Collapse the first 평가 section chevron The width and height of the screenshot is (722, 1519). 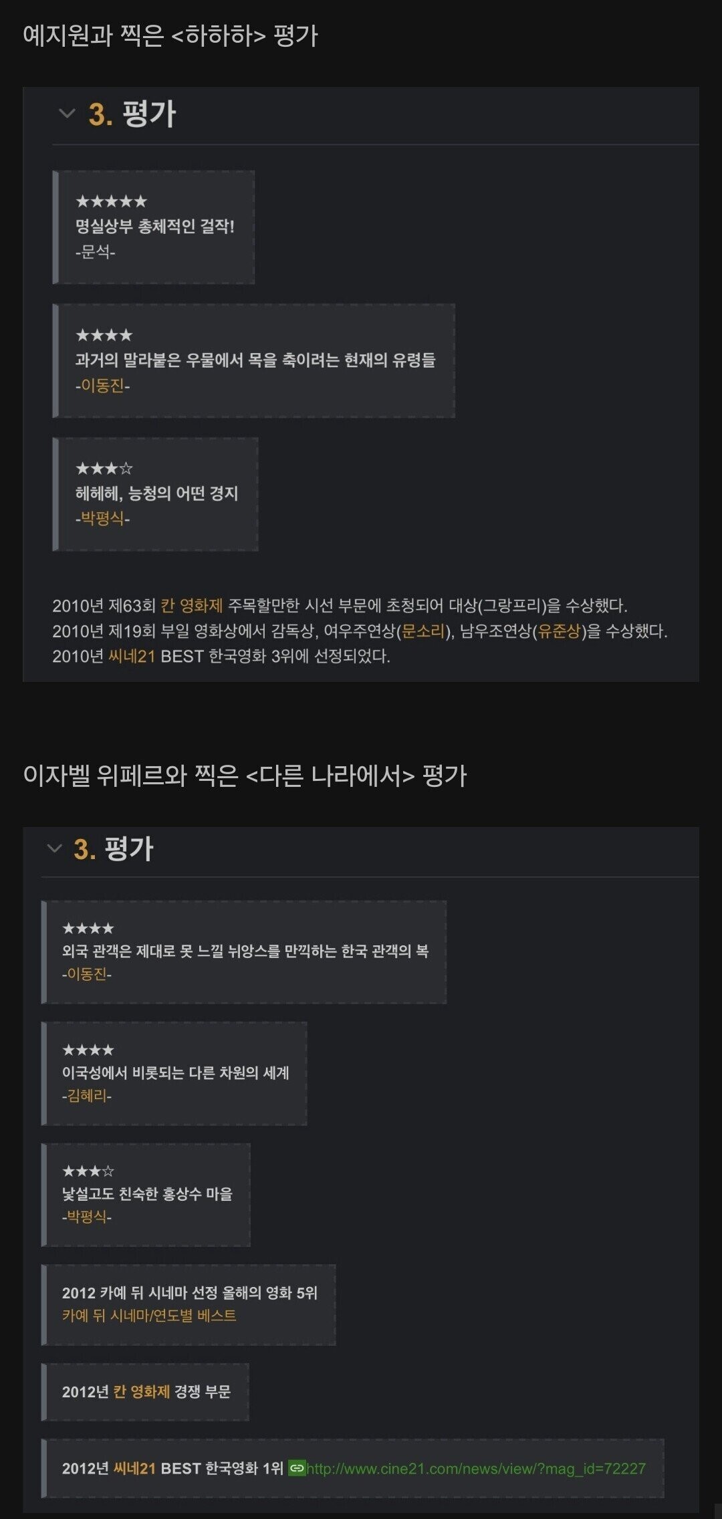(x=67, y=113)
